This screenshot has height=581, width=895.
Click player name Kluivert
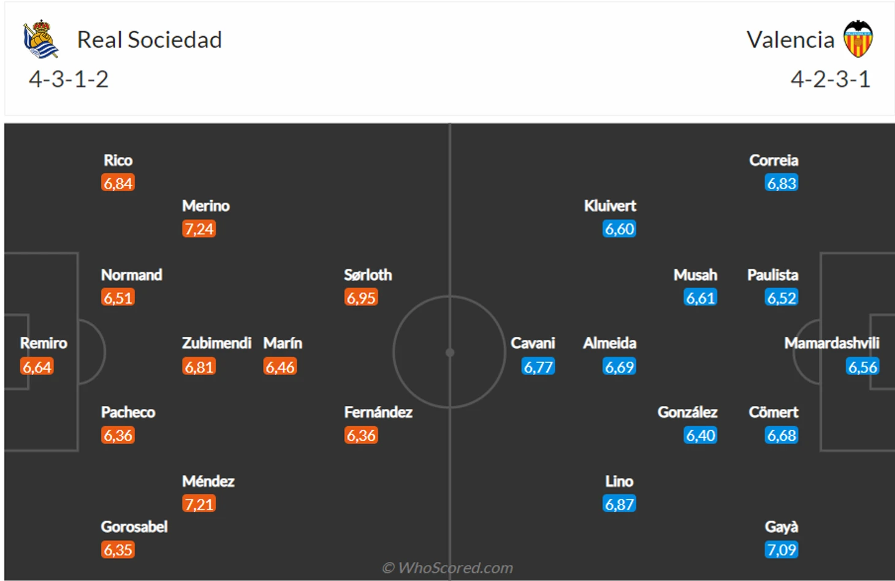(610, 206)
